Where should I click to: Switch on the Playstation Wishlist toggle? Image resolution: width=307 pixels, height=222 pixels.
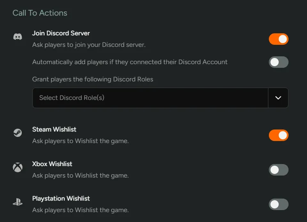tap(279, 204)
